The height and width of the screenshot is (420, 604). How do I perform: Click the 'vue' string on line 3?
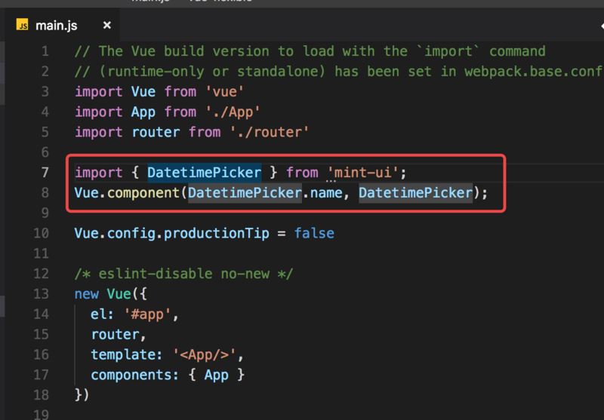[224, 91]
